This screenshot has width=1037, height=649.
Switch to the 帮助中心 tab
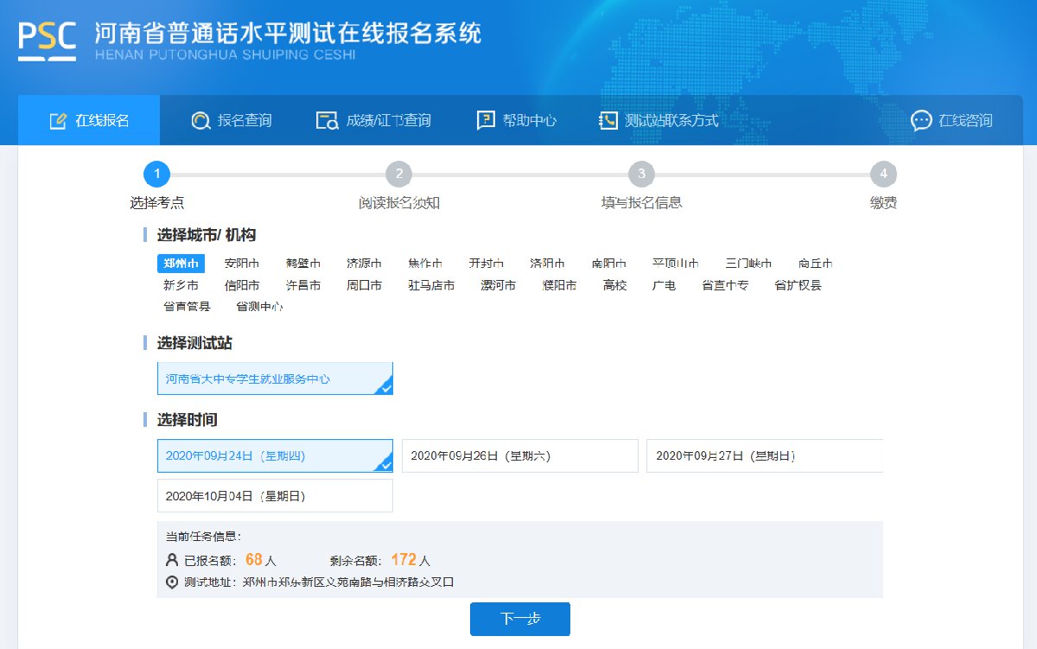click(529, 121)
